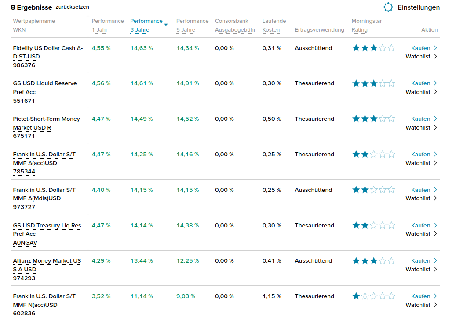Open Pictet-Short-Term Money Market USD R details
The image size is (456, 328).
click(46, 119)
